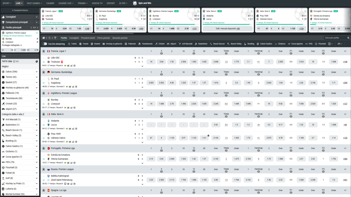The image size is (351, 197).
Task: Favorite the Pisa 1909 top card star
Action: (305, 11)
